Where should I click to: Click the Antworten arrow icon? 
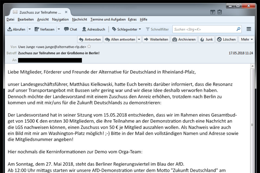[x=81, y=39]
